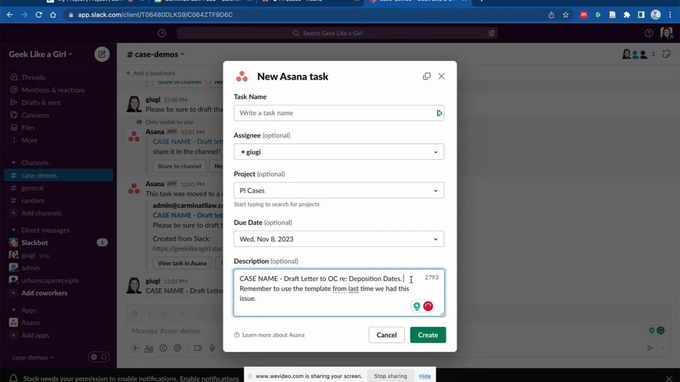
Task: Click the emoji icon in composer
Action: [163, 348]
